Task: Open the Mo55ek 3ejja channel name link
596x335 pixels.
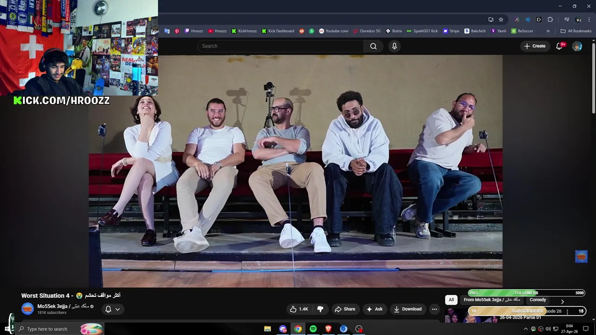Action: click(x=63, y=306)
